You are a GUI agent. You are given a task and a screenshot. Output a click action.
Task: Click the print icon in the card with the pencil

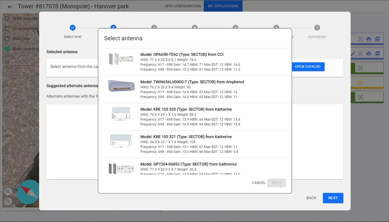click(x=369, y=54)
